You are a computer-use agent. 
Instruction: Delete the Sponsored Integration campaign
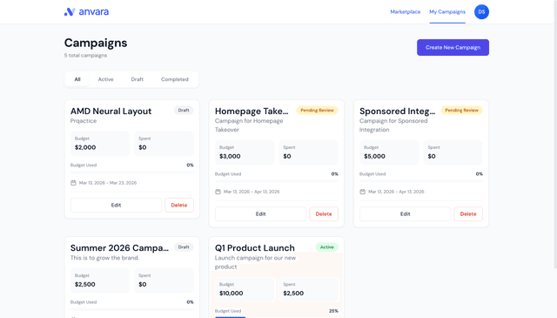[468, 214]
